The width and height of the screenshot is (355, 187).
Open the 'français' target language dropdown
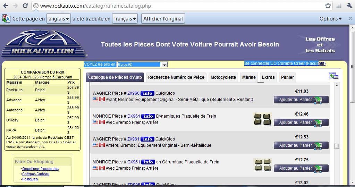click(125, 19)
